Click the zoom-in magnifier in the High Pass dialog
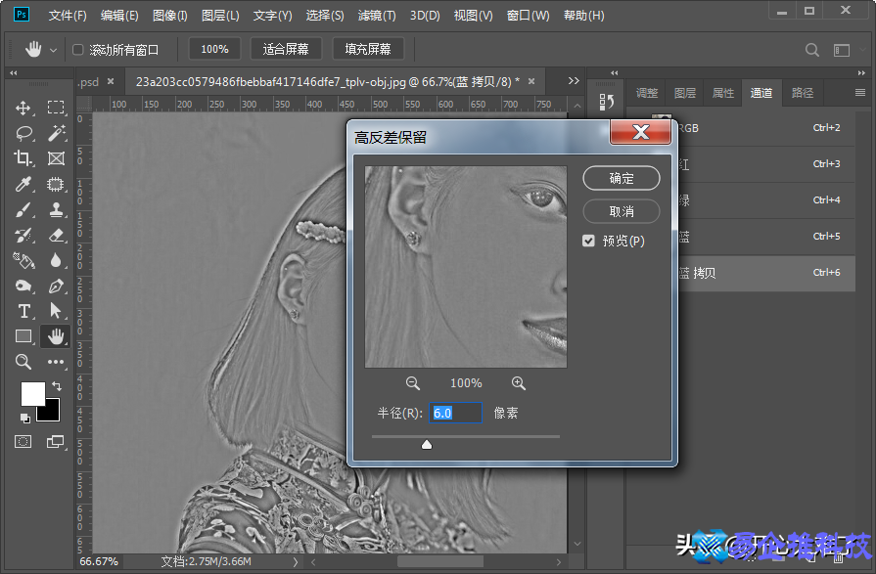Screen dimensions: 876x574 [x=519, y=382]
